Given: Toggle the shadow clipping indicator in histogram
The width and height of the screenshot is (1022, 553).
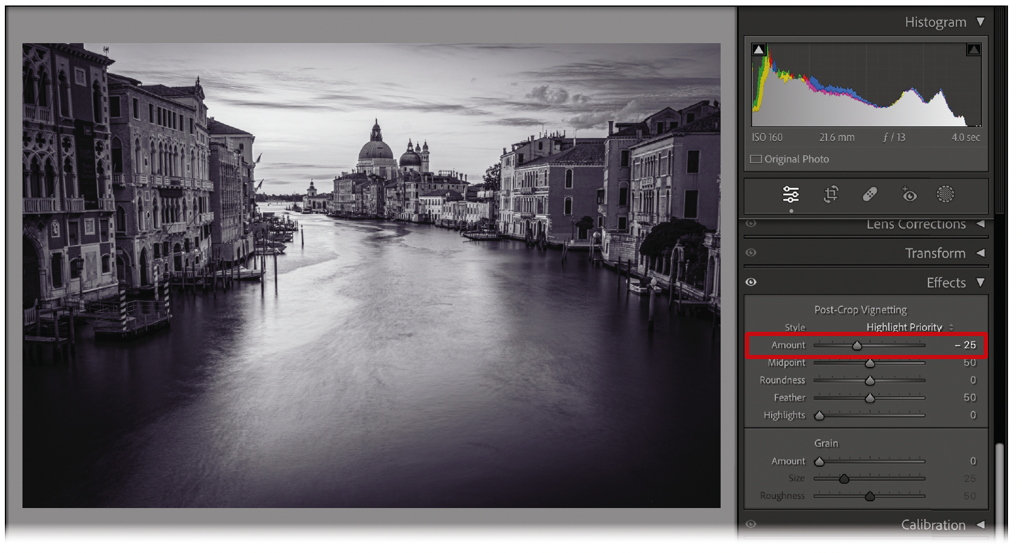Looking at the screenshot, I should point(758,50).
